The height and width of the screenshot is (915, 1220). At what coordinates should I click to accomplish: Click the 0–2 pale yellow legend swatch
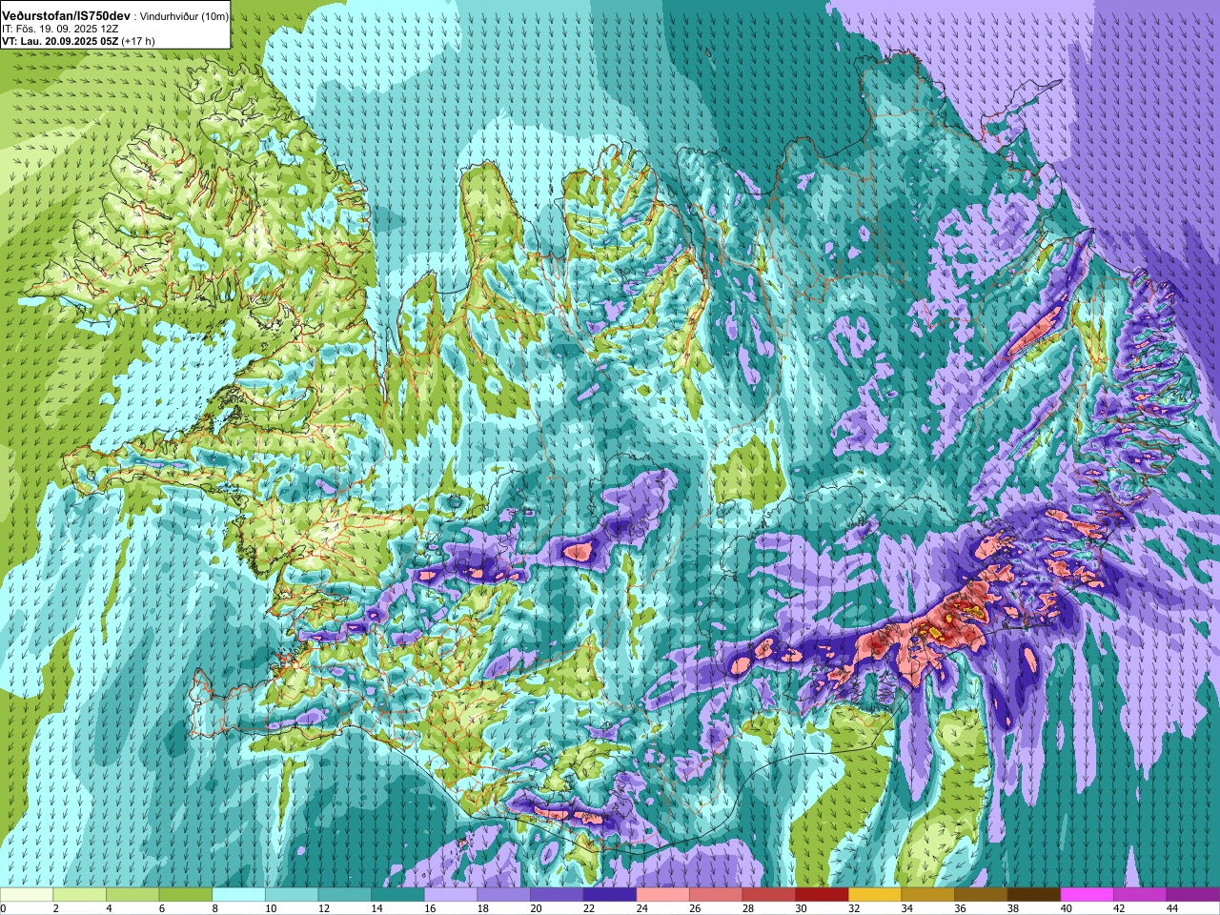(27, 895)
